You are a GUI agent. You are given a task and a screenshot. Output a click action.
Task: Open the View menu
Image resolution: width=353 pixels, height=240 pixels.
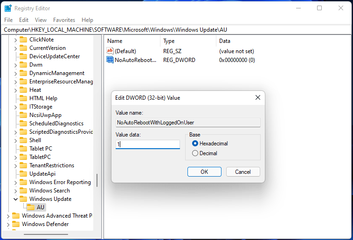point(41,20)
